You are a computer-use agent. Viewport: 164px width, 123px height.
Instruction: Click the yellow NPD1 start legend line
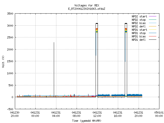152,30
